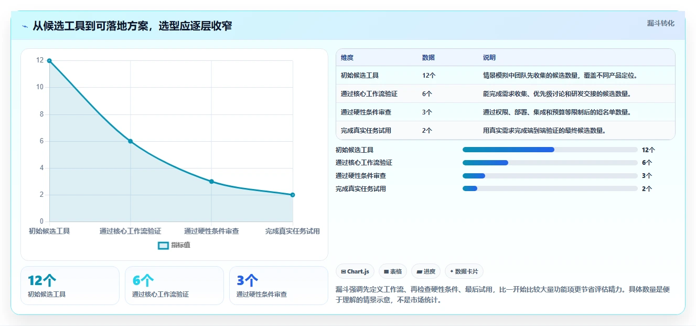Click 完成真实任务试用 label beside its progress bar
Viewport: 696px width, 326px height.
[361, 188]
